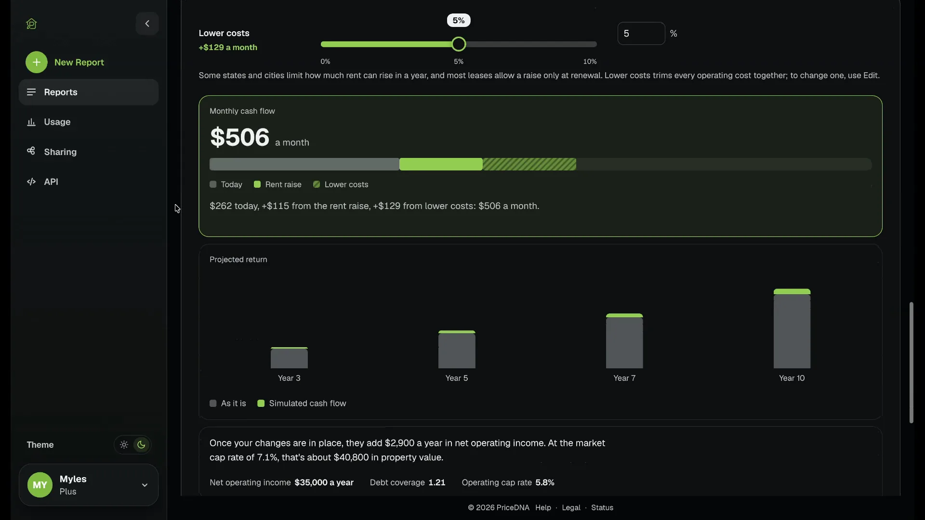
Task: Click the Debt coverage 1.21 value
Action: tap(437, 482)
